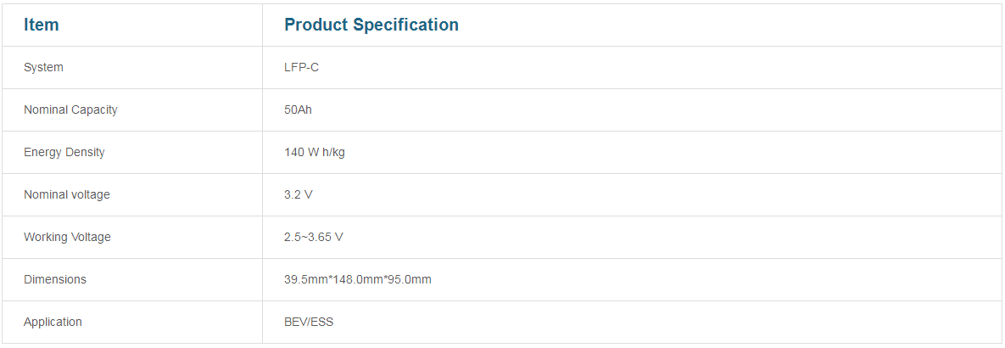1005x348 pixels.
Task: Click the 'Nominal voltage' label
Action: (67, 195)
